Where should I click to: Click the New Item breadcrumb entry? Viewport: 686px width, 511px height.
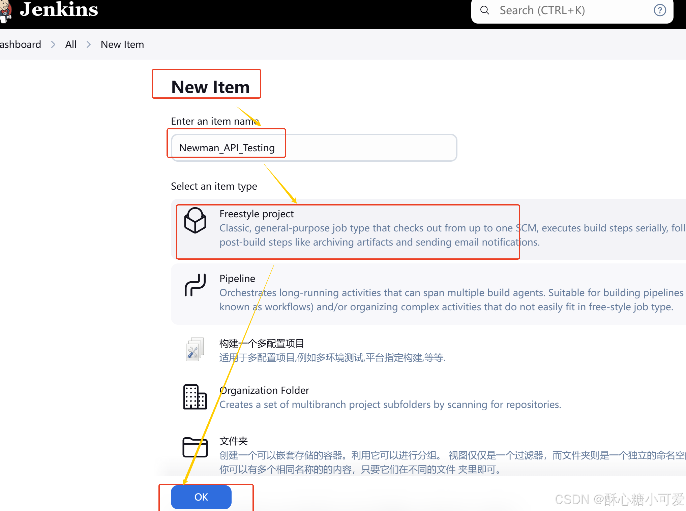click(x=122, y=44)
